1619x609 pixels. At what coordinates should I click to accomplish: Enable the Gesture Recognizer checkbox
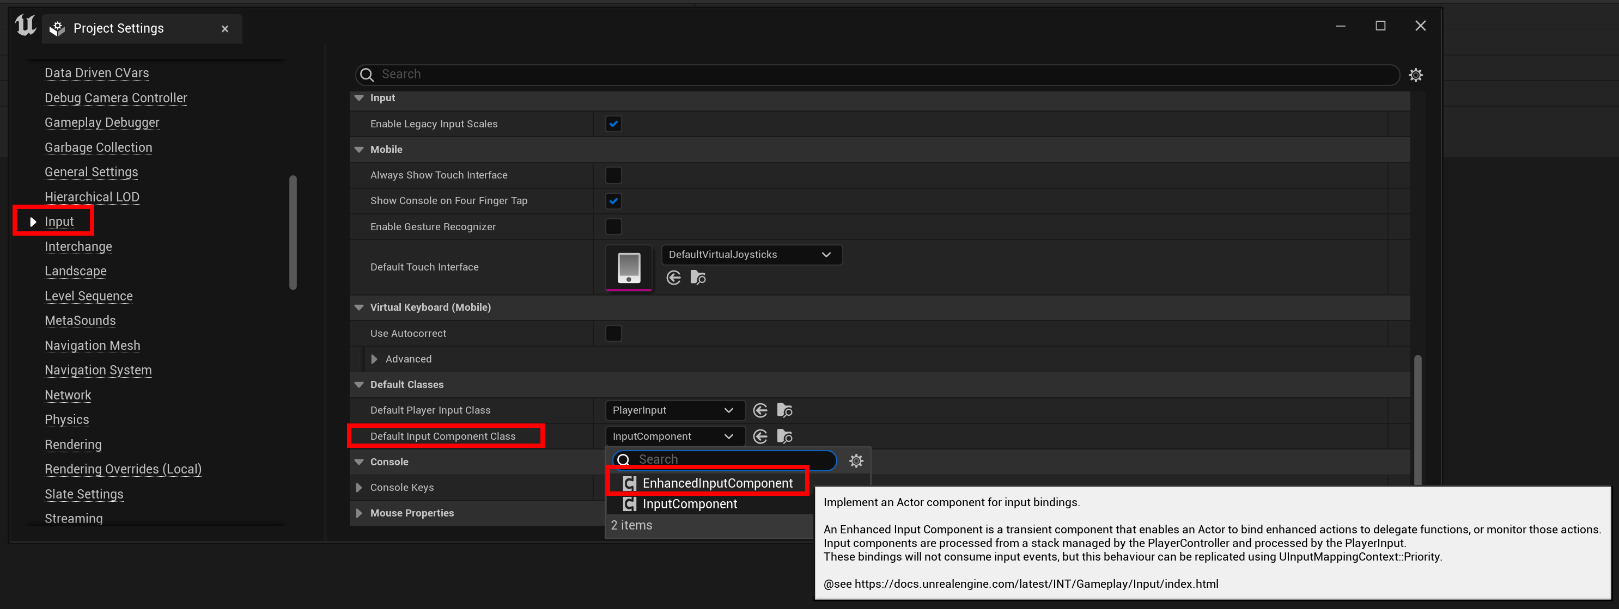613,226
